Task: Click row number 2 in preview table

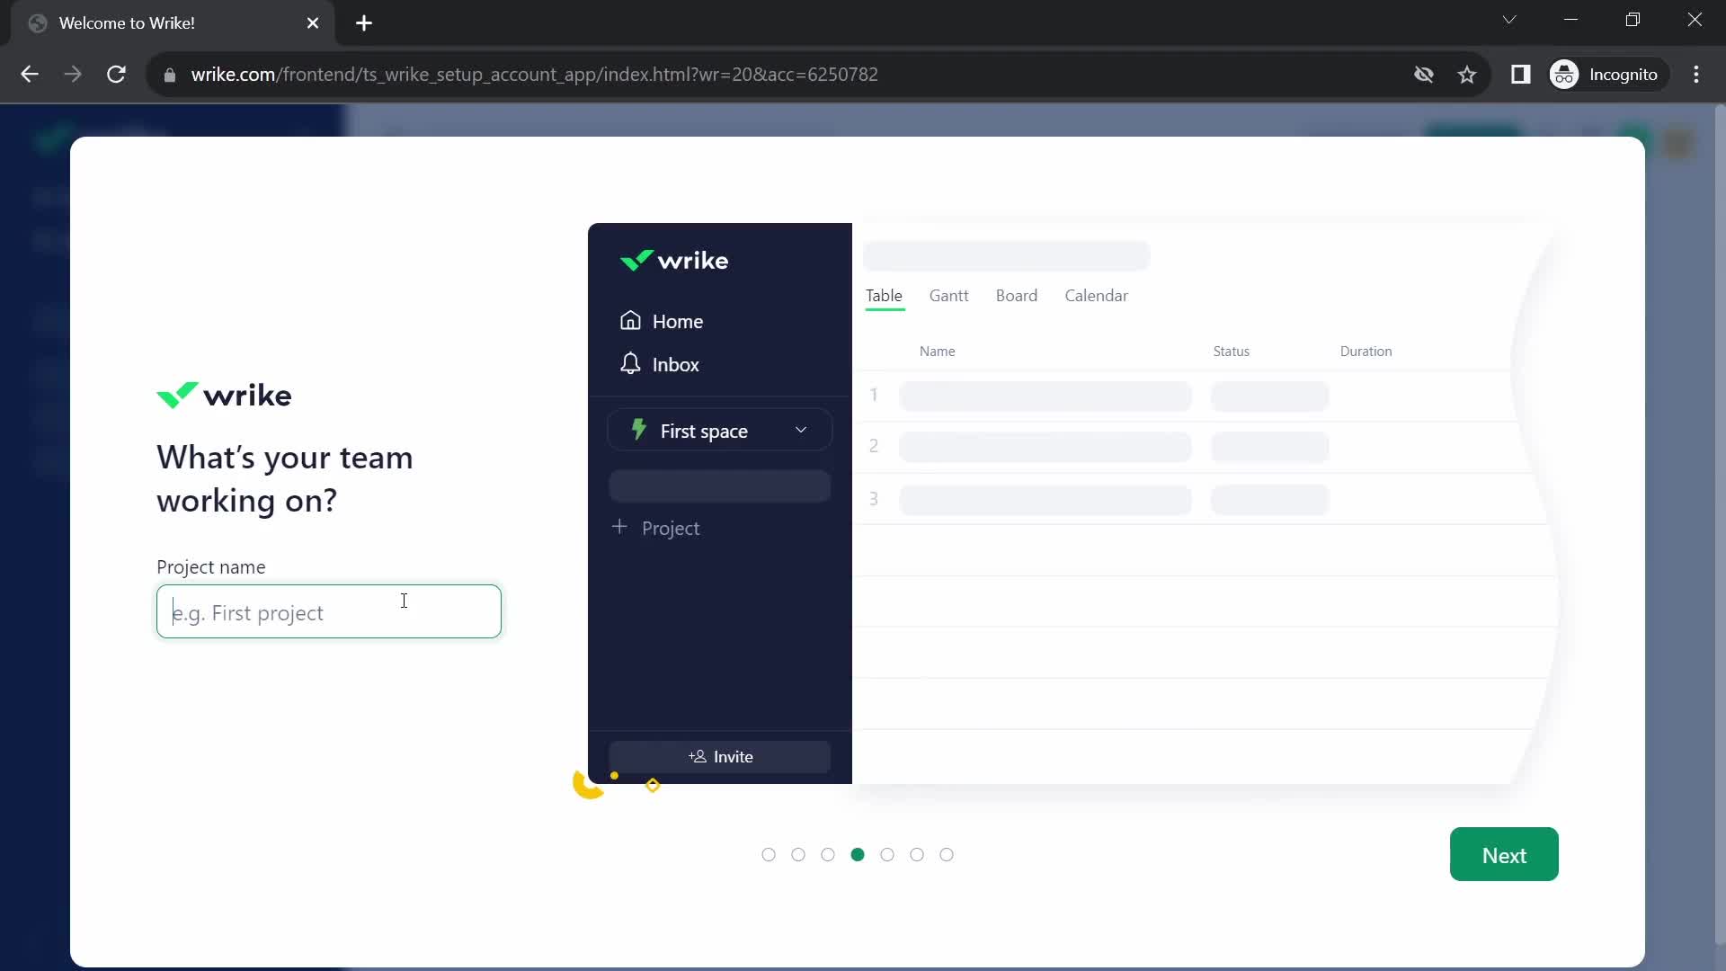Action: (874, 446)
